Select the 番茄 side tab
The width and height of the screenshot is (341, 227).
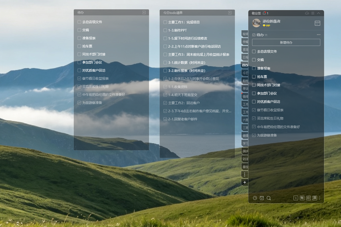(x=245, y=167)
